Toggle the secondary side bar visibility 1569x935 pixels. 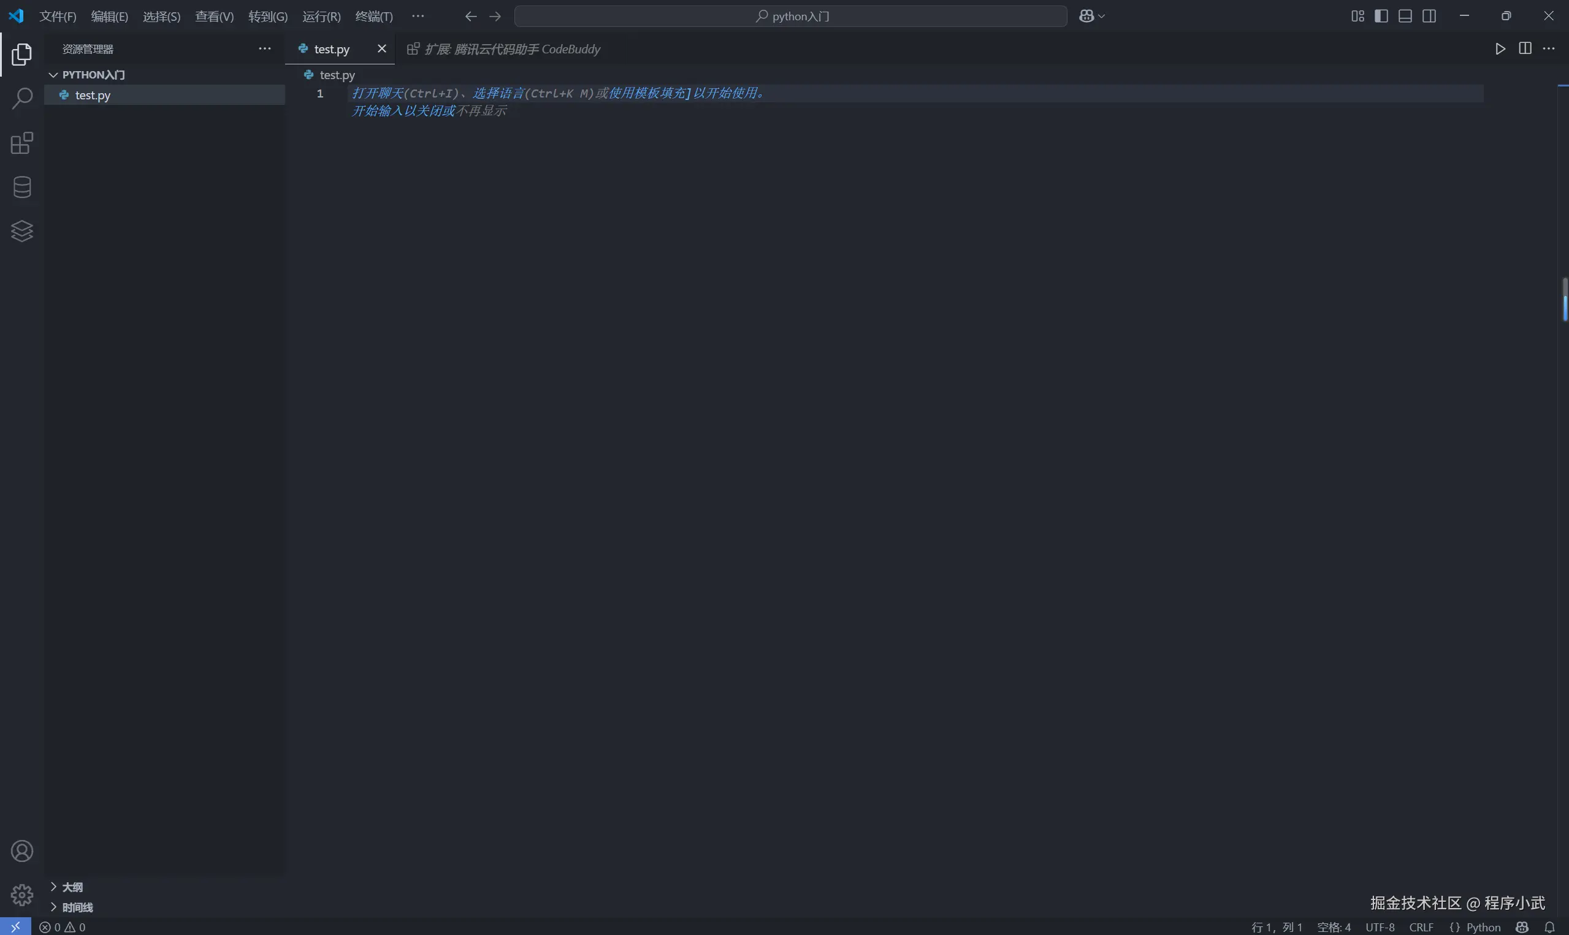click(x=1429, y=16)
